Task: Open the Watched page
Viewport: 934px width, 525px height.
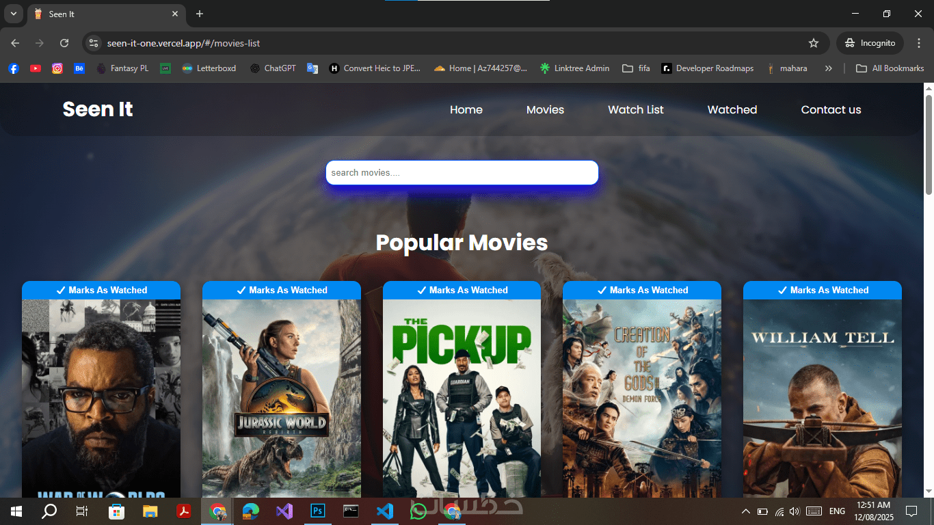Action: pos(732,109)
